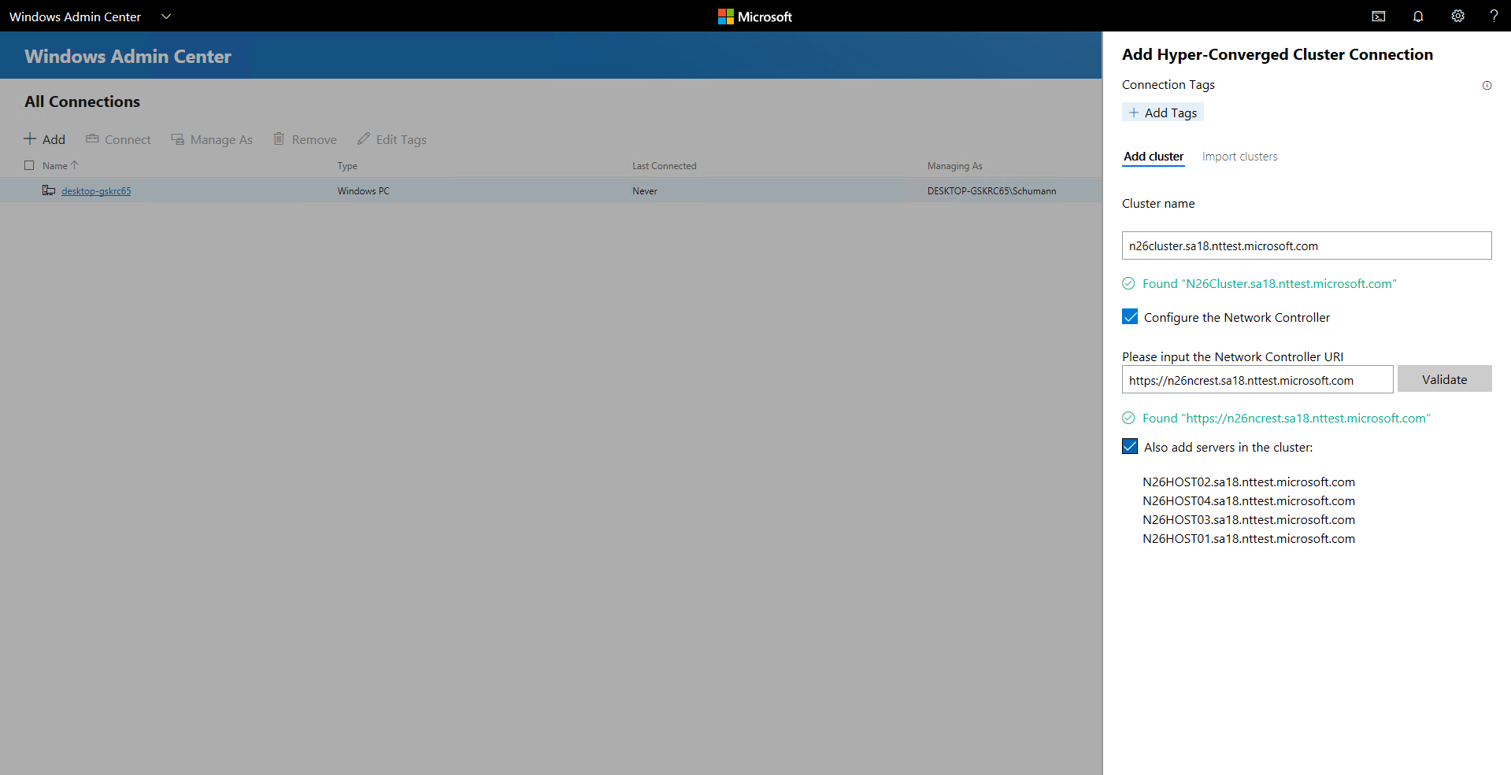Image resolution: width=1511 pixels, height=775 pixels.
Task: Click inside the Cluster name field
Action: [1305, 245]
